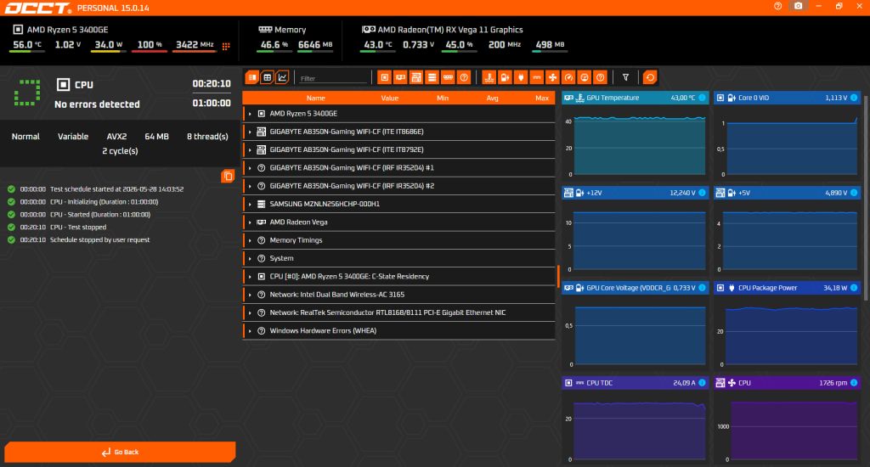Expand the C-State Residency row

(250, 277)
